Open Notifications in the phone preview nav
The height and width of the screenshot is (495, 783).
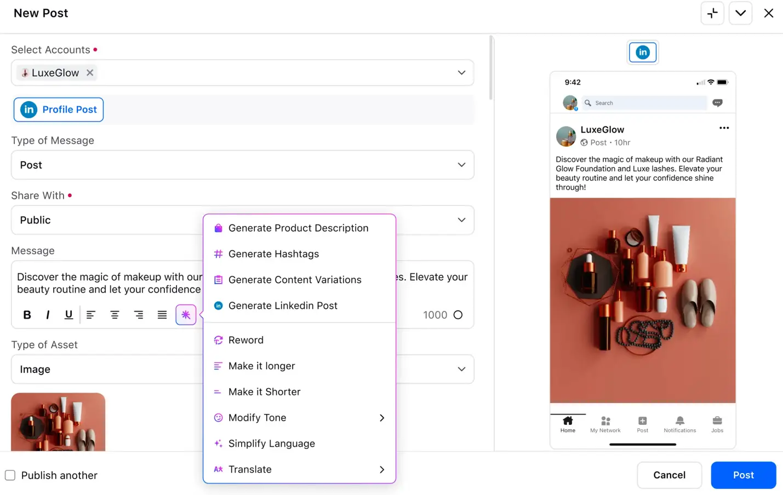679,424
